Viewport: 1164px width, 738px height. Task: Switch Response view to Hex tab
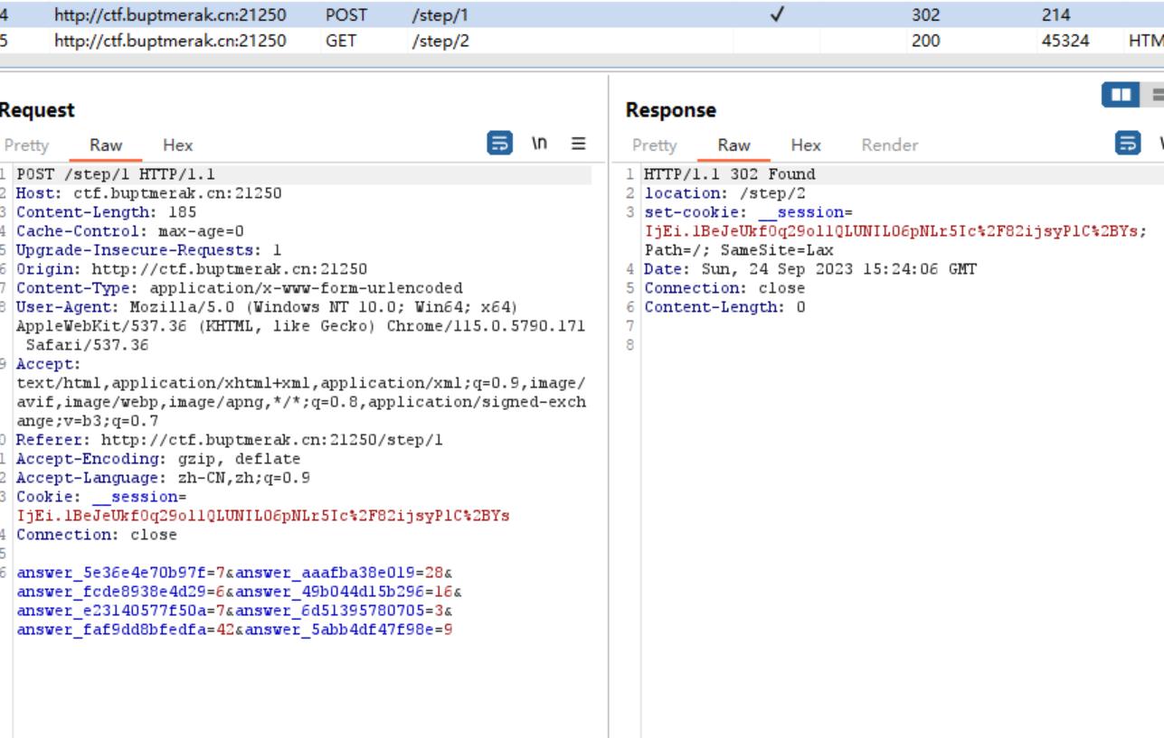(x=806, y=145)
